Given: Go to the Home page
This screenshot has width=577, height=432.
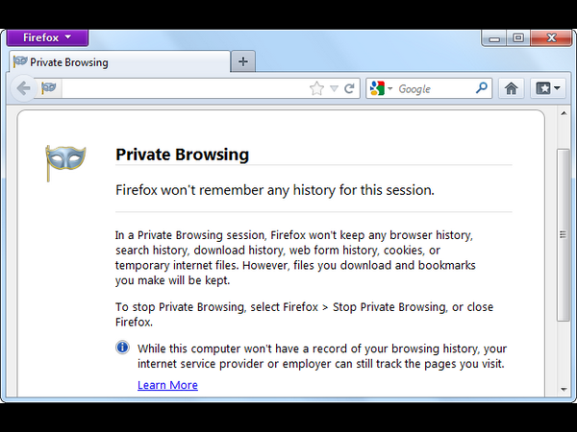Looking at the screenshot, I should pos(512,88).
